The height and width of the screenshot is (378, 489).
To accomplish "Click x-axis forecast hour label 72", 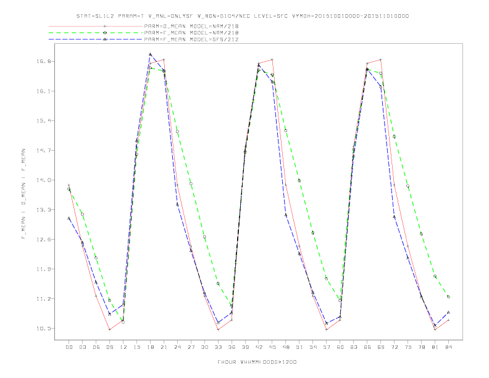I will tap(395, 347).
